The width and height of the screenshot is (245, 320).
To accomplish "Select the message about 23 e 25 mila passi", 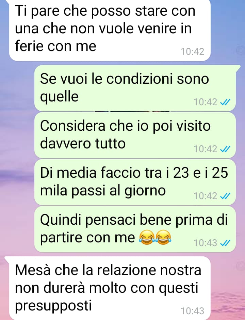I will pyautogui.click(x=135, y=182).
